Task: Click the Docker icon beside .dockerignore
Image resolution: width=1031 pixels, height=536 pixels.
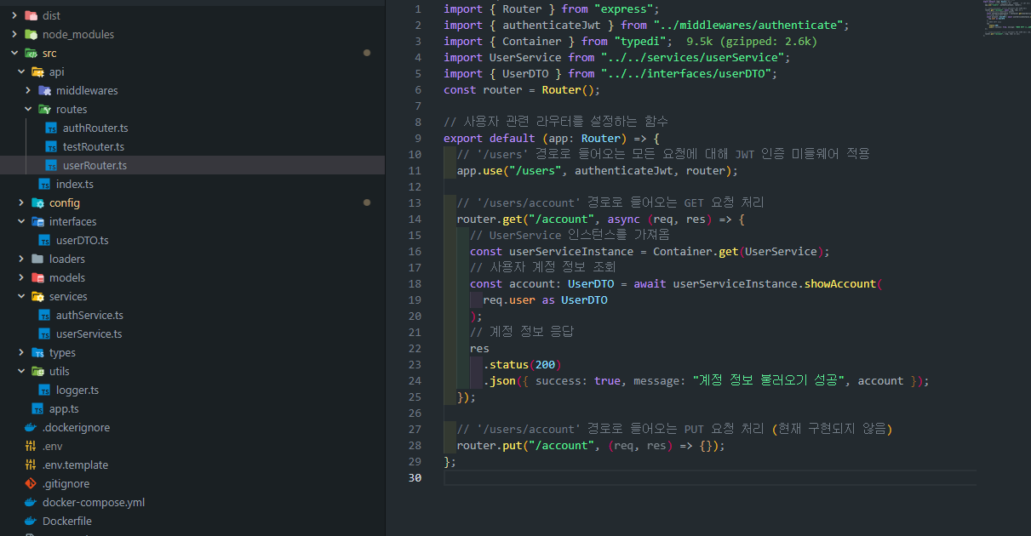Action: 32,427
